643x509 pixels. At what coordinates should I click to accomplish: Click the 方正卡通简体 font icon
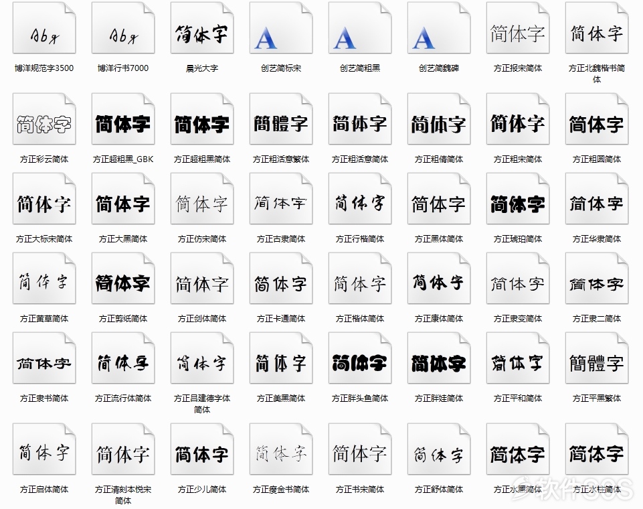point(281,278)
